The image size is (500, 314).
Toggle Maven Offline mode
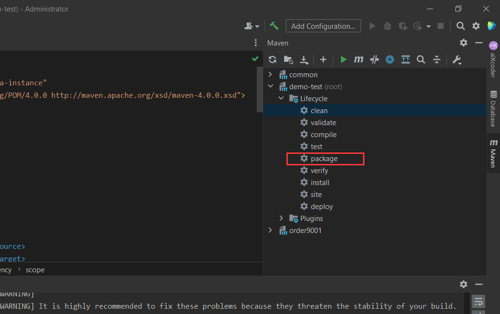[390, 59]
